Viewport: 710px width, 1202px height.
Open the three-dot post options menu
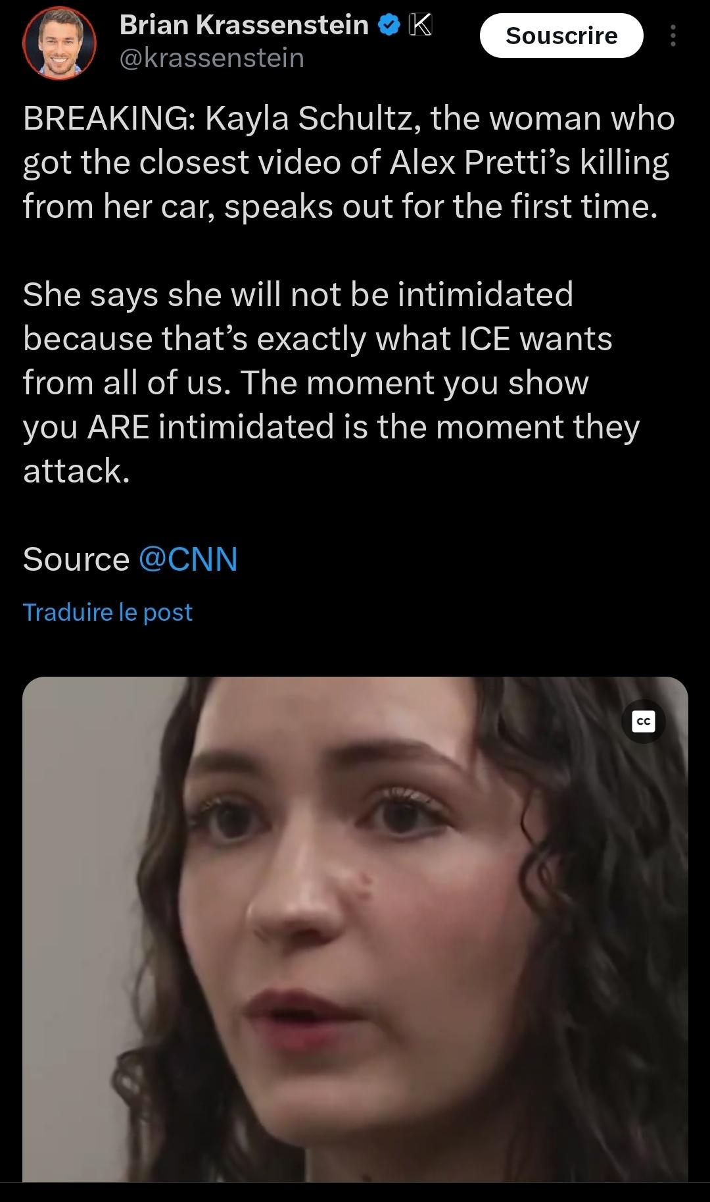pyautogui.click(x=673, y=36)
